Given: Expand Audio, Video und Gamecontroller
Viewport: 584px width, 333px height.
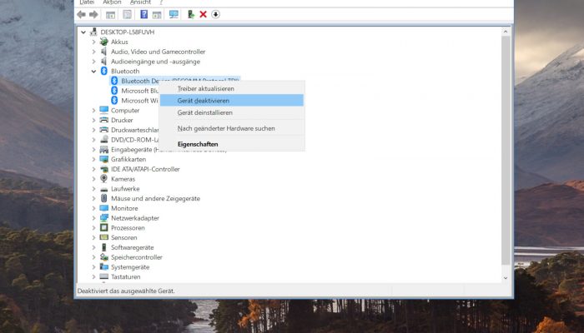Looking at the screenshot, I should (93, 52).
